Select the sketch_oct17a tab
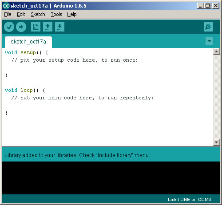Image resolution: width=222 pixels, height=205 pixels. coord(28,42)
